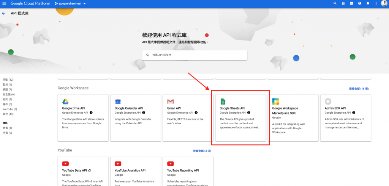The width and height of the screenshot is (389, 186).
Task: Open YouTube Reporting API title
Action: pos(183,170)
